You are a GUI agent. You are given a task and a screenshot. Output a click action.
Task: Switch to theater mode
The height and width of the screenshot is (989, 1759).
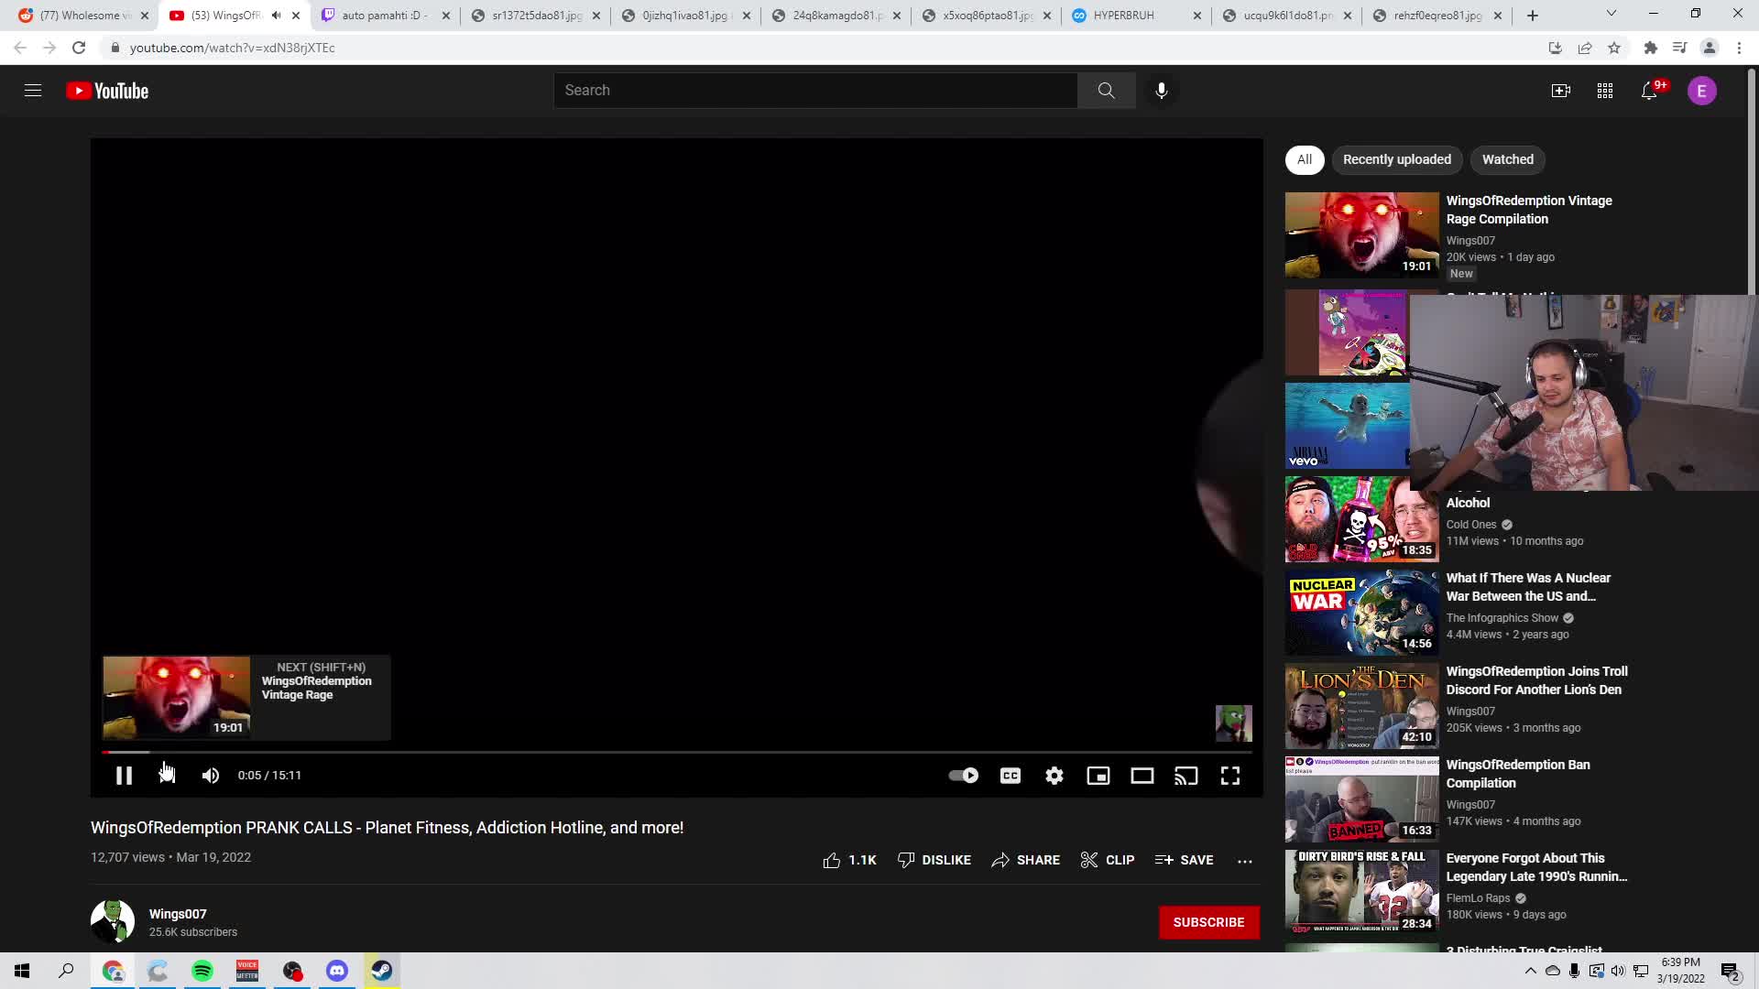click(x=1142, y=776)
